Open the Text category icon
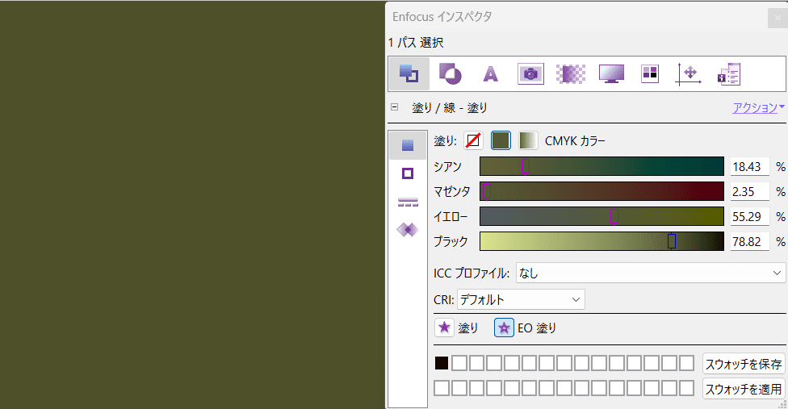Screen dimensions: 788x409 coord(491,73)
